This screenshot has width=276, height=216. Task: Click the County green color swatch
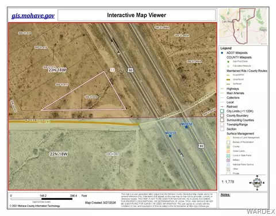[x=228, y=146]
